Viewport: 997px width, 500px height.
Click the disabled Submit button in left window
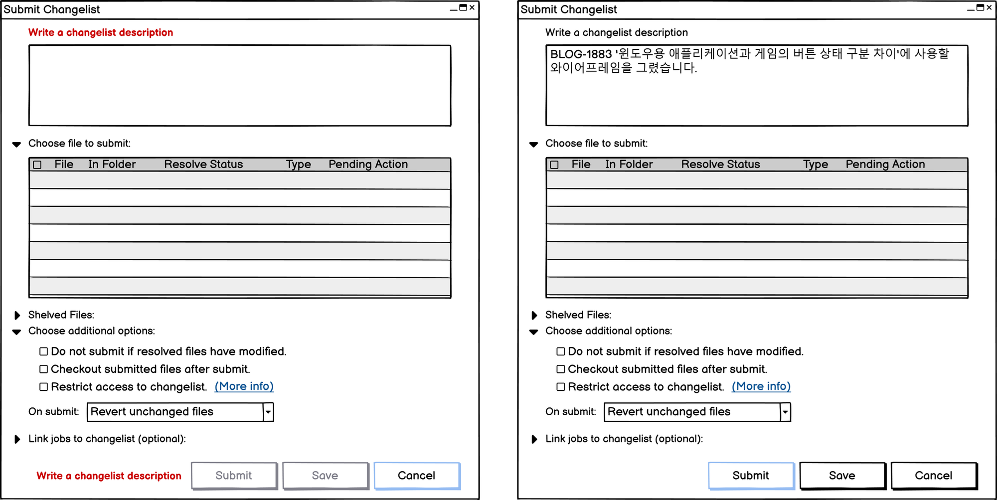point(234,476)
